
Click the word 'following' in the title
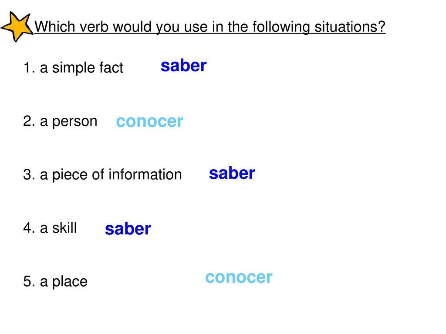[281, 27]
